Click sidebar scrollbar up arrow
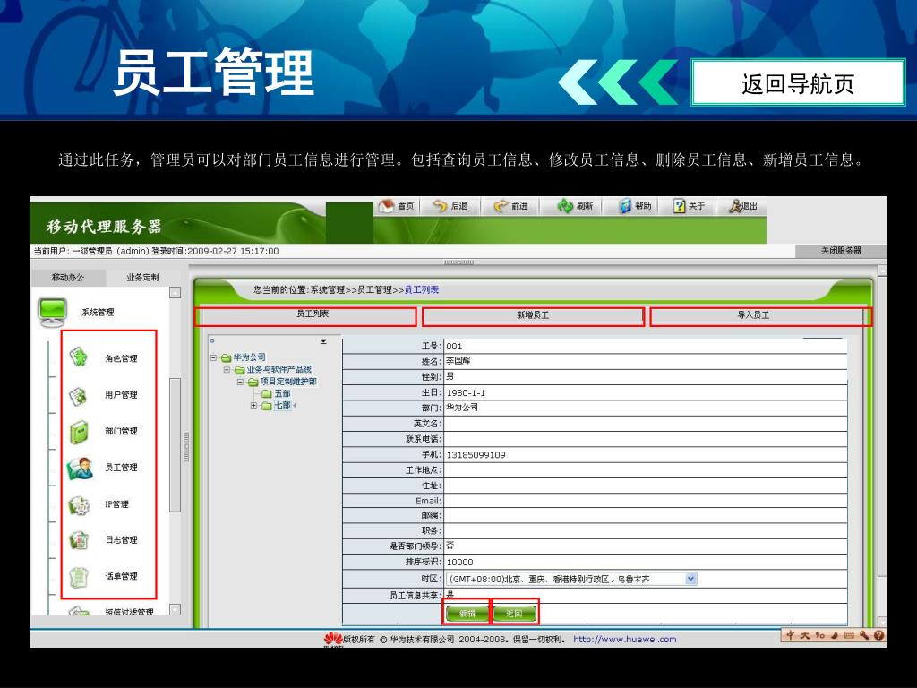Image resolution: width=917 pixels, height=688 pixels. tap(175, 293)
